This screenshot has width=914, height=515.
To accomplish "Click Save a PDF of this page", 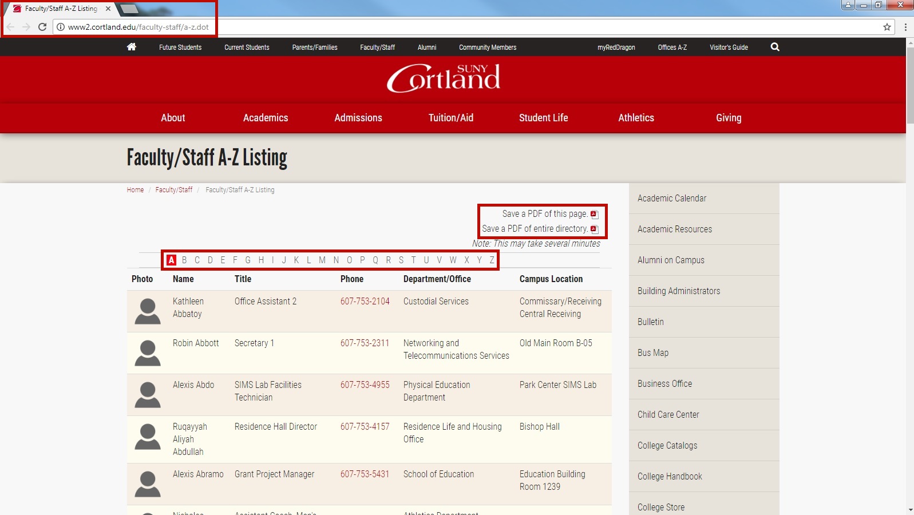I will [x=545, y=214].
